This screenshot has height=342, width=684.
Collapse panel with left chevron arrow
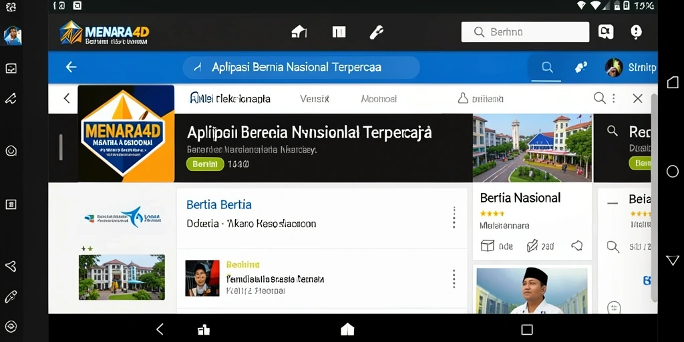tap(67, 99)
